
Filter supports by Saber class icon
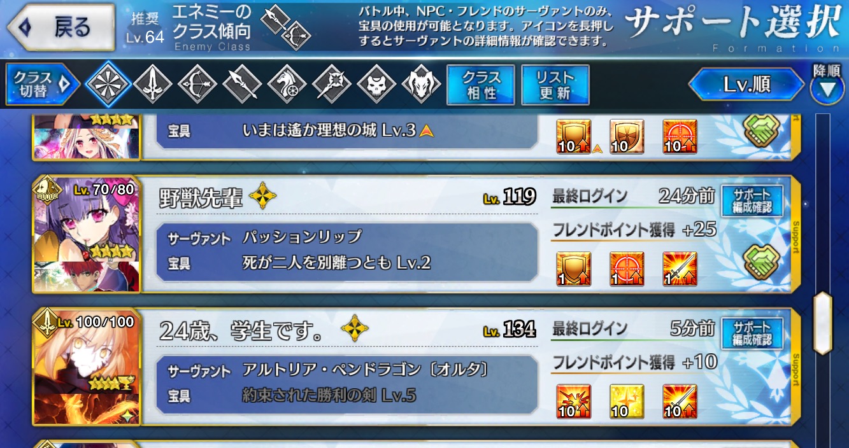(153, 84)
